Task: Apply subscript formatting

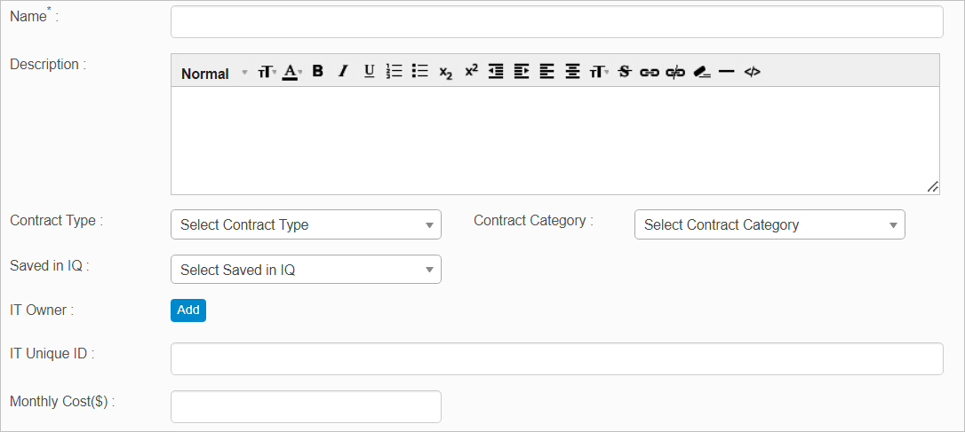Action: coord(446,73)
